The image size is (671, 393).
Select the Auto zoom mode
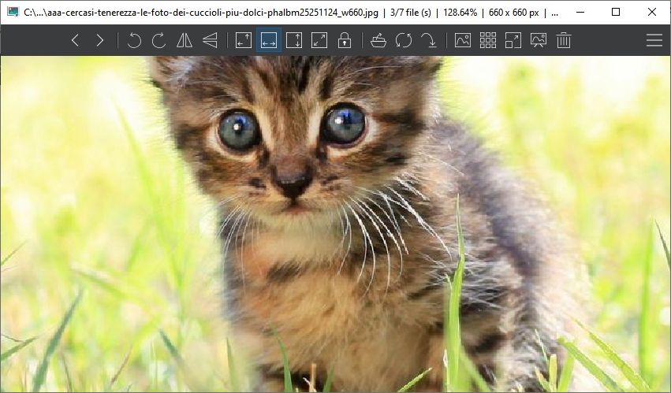[244, 41]
